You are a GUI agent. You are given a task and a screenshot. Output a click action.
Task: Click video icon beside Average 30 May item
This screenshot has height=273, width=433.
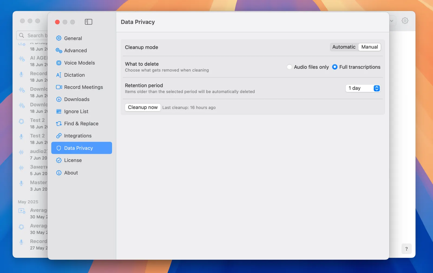[x=22, y=211]
